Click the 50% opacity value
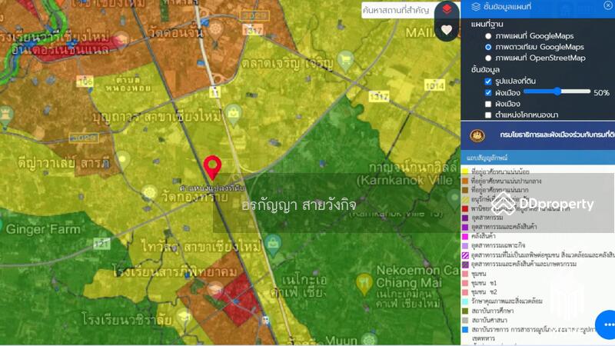 point(601,92)
